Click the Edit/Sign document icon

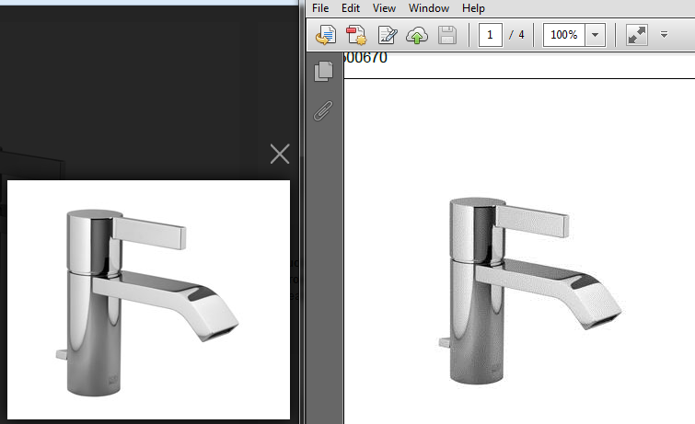[x=387, y=36]
